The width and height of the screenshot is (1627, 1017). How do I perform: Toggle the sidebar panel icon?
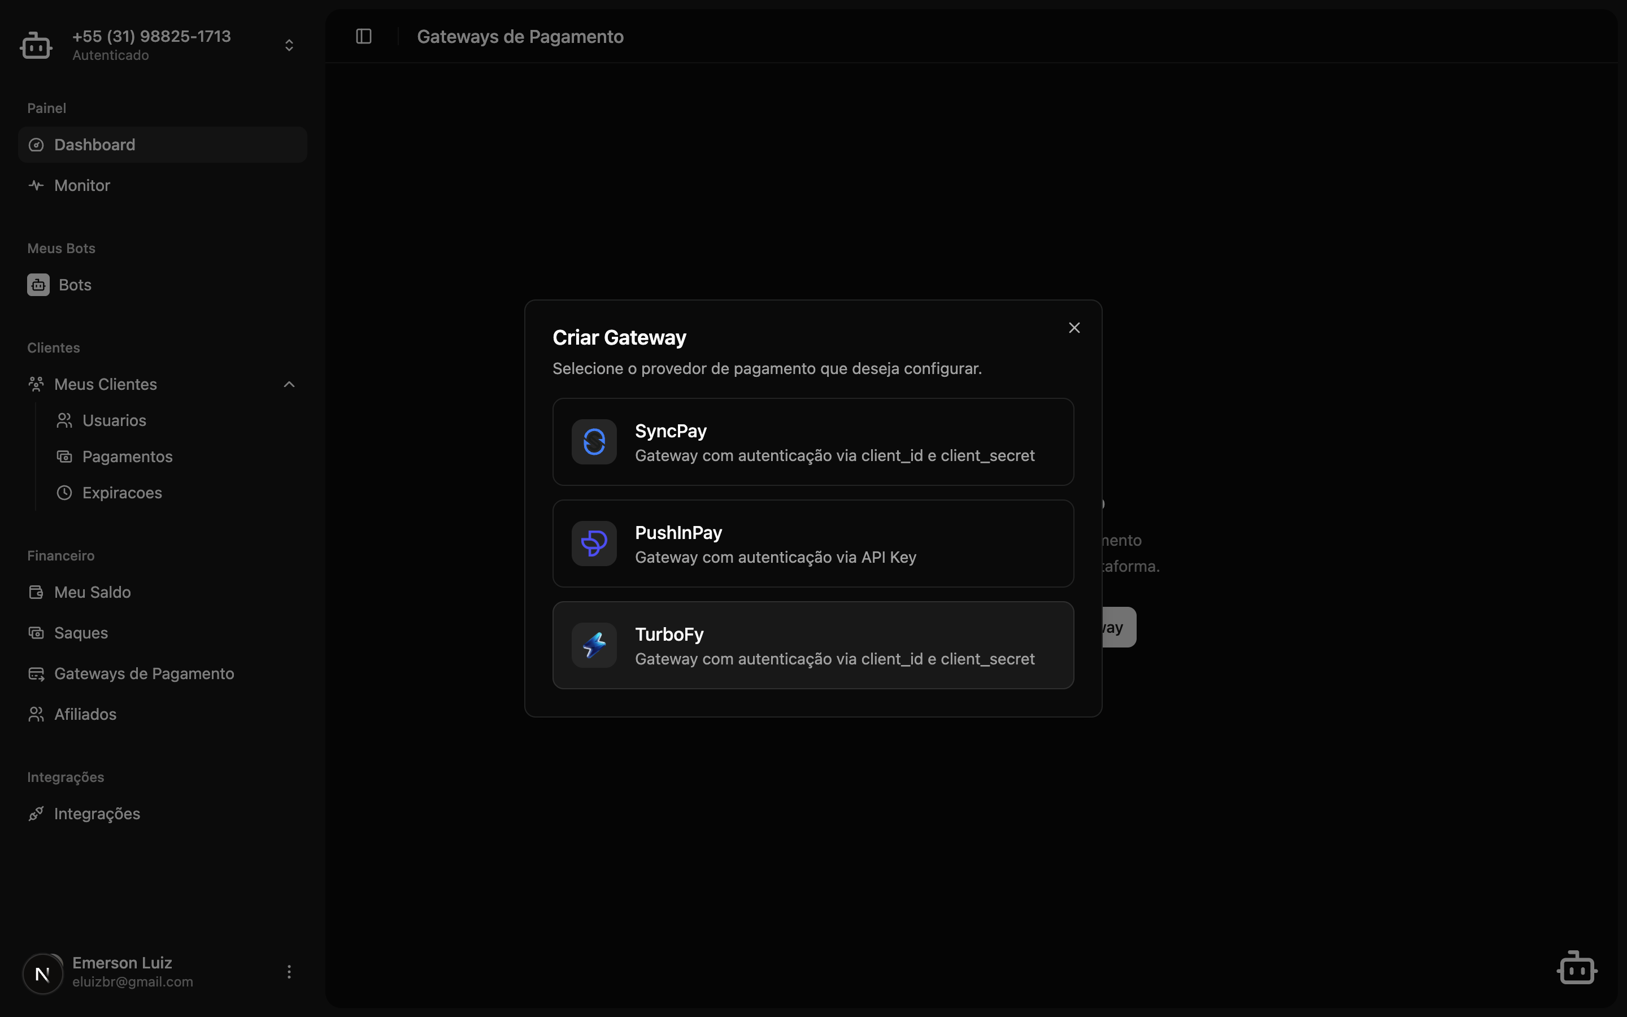pos(364,36)
